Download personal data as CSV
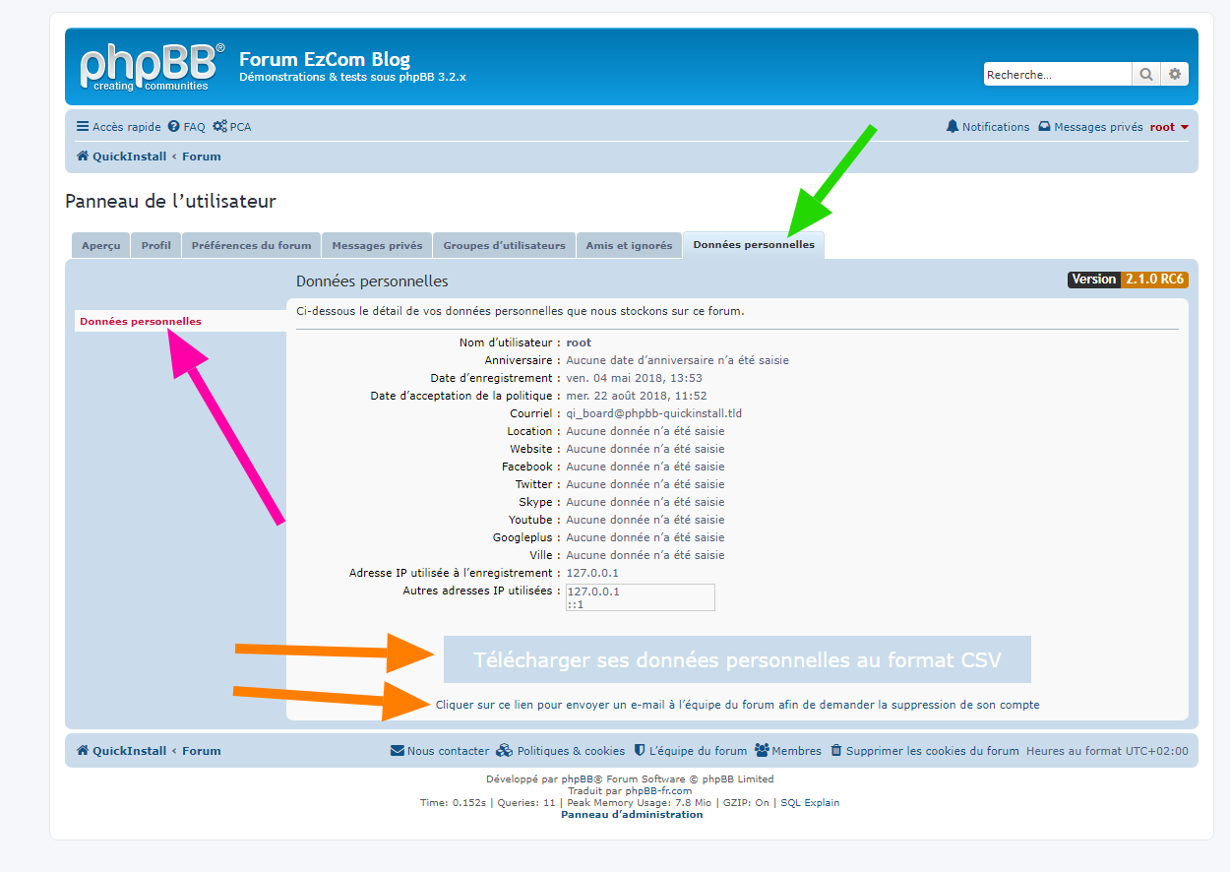 coord(737,659)
